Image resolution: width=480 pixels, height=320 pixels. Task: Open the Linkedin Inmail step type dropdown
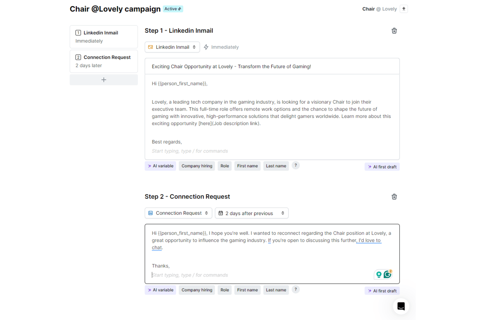(172, 47)
